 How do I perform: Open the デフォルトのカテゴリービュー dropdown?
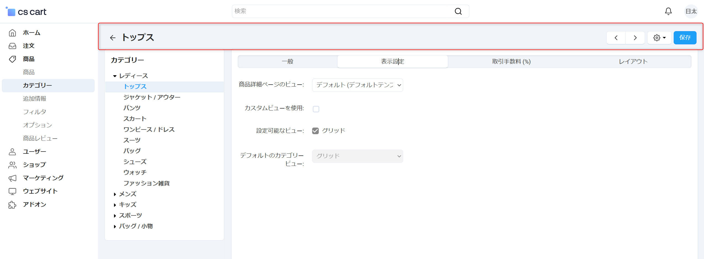357,156
